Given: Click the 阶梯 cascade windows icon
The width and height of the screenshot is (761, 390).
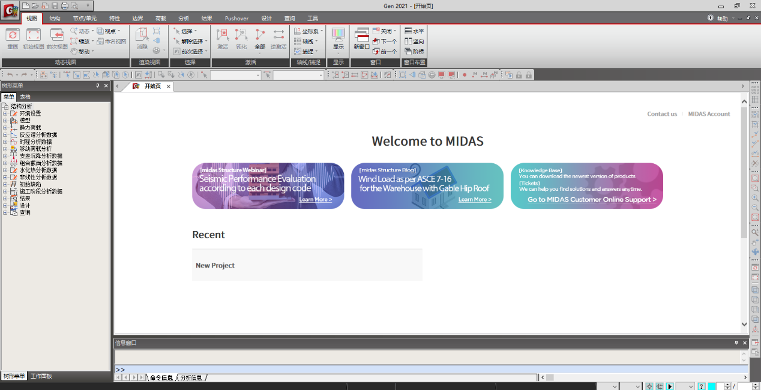Looking at the screenshot, I should [x=414, y=52].
